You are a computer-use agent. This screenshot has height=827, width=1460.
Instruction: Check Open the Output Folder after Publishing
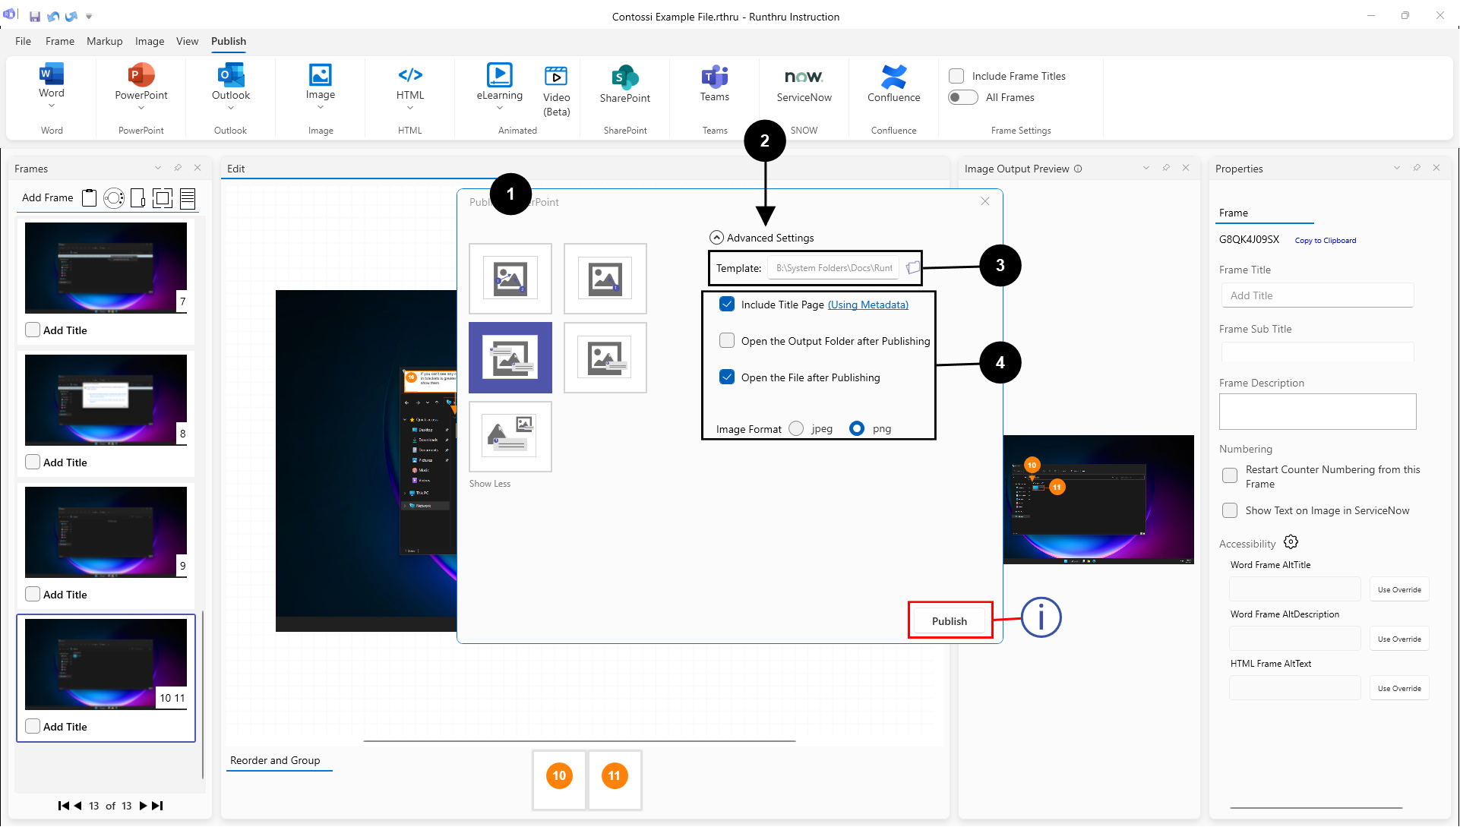pyautogui.click(x=727, y=341)
